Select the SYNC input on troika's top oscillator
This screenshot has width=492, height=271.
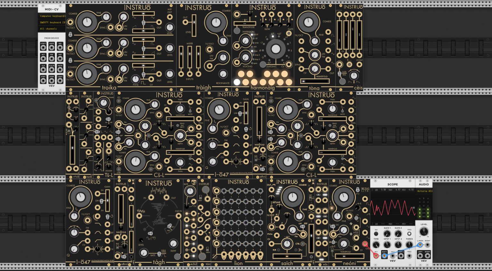111,27
